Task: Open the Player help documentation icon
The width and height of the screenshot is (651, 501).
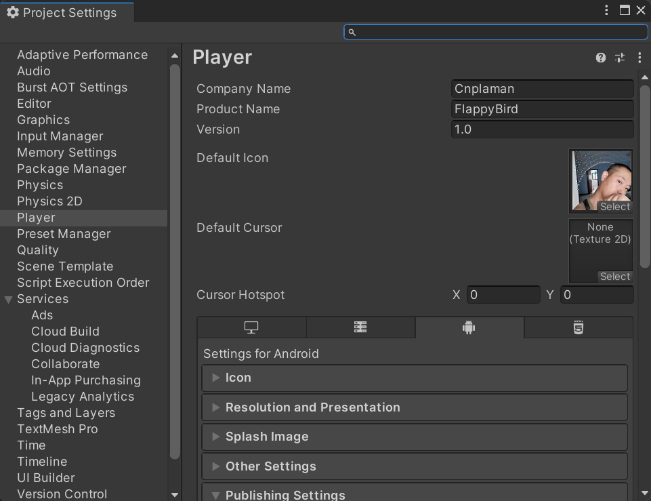Action: click(601, 58)
